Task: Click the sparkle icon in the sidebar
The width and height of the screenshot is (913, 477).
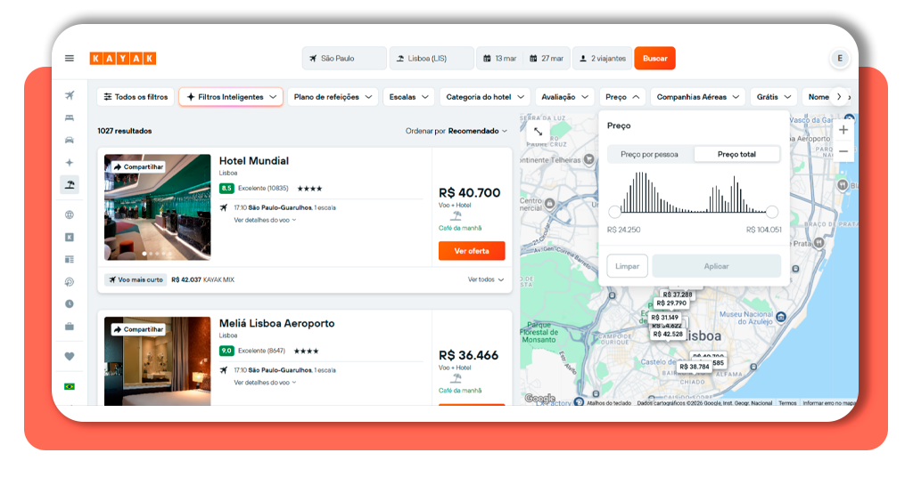Action: [x=70, y=163]
